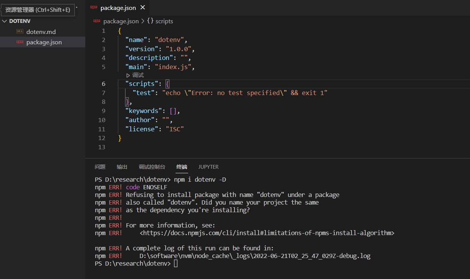Image resolution: width=470 pixels, height=279 pixels.
Task: Click the markdown icon beside dotenv.md
Action: point(20,32)
